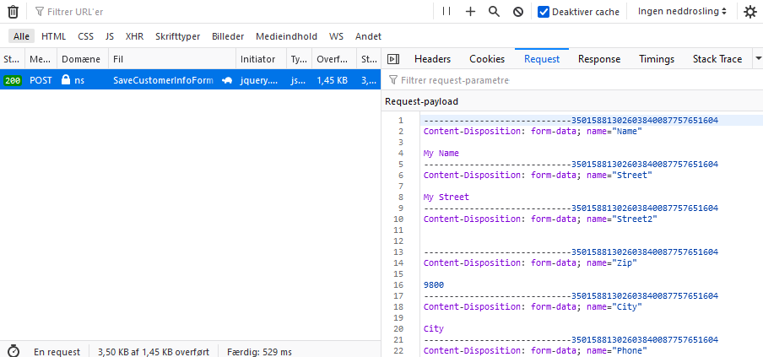The image size is (763, 357).
Task: Sort by the Domæne column header
Action: point(81,59)
